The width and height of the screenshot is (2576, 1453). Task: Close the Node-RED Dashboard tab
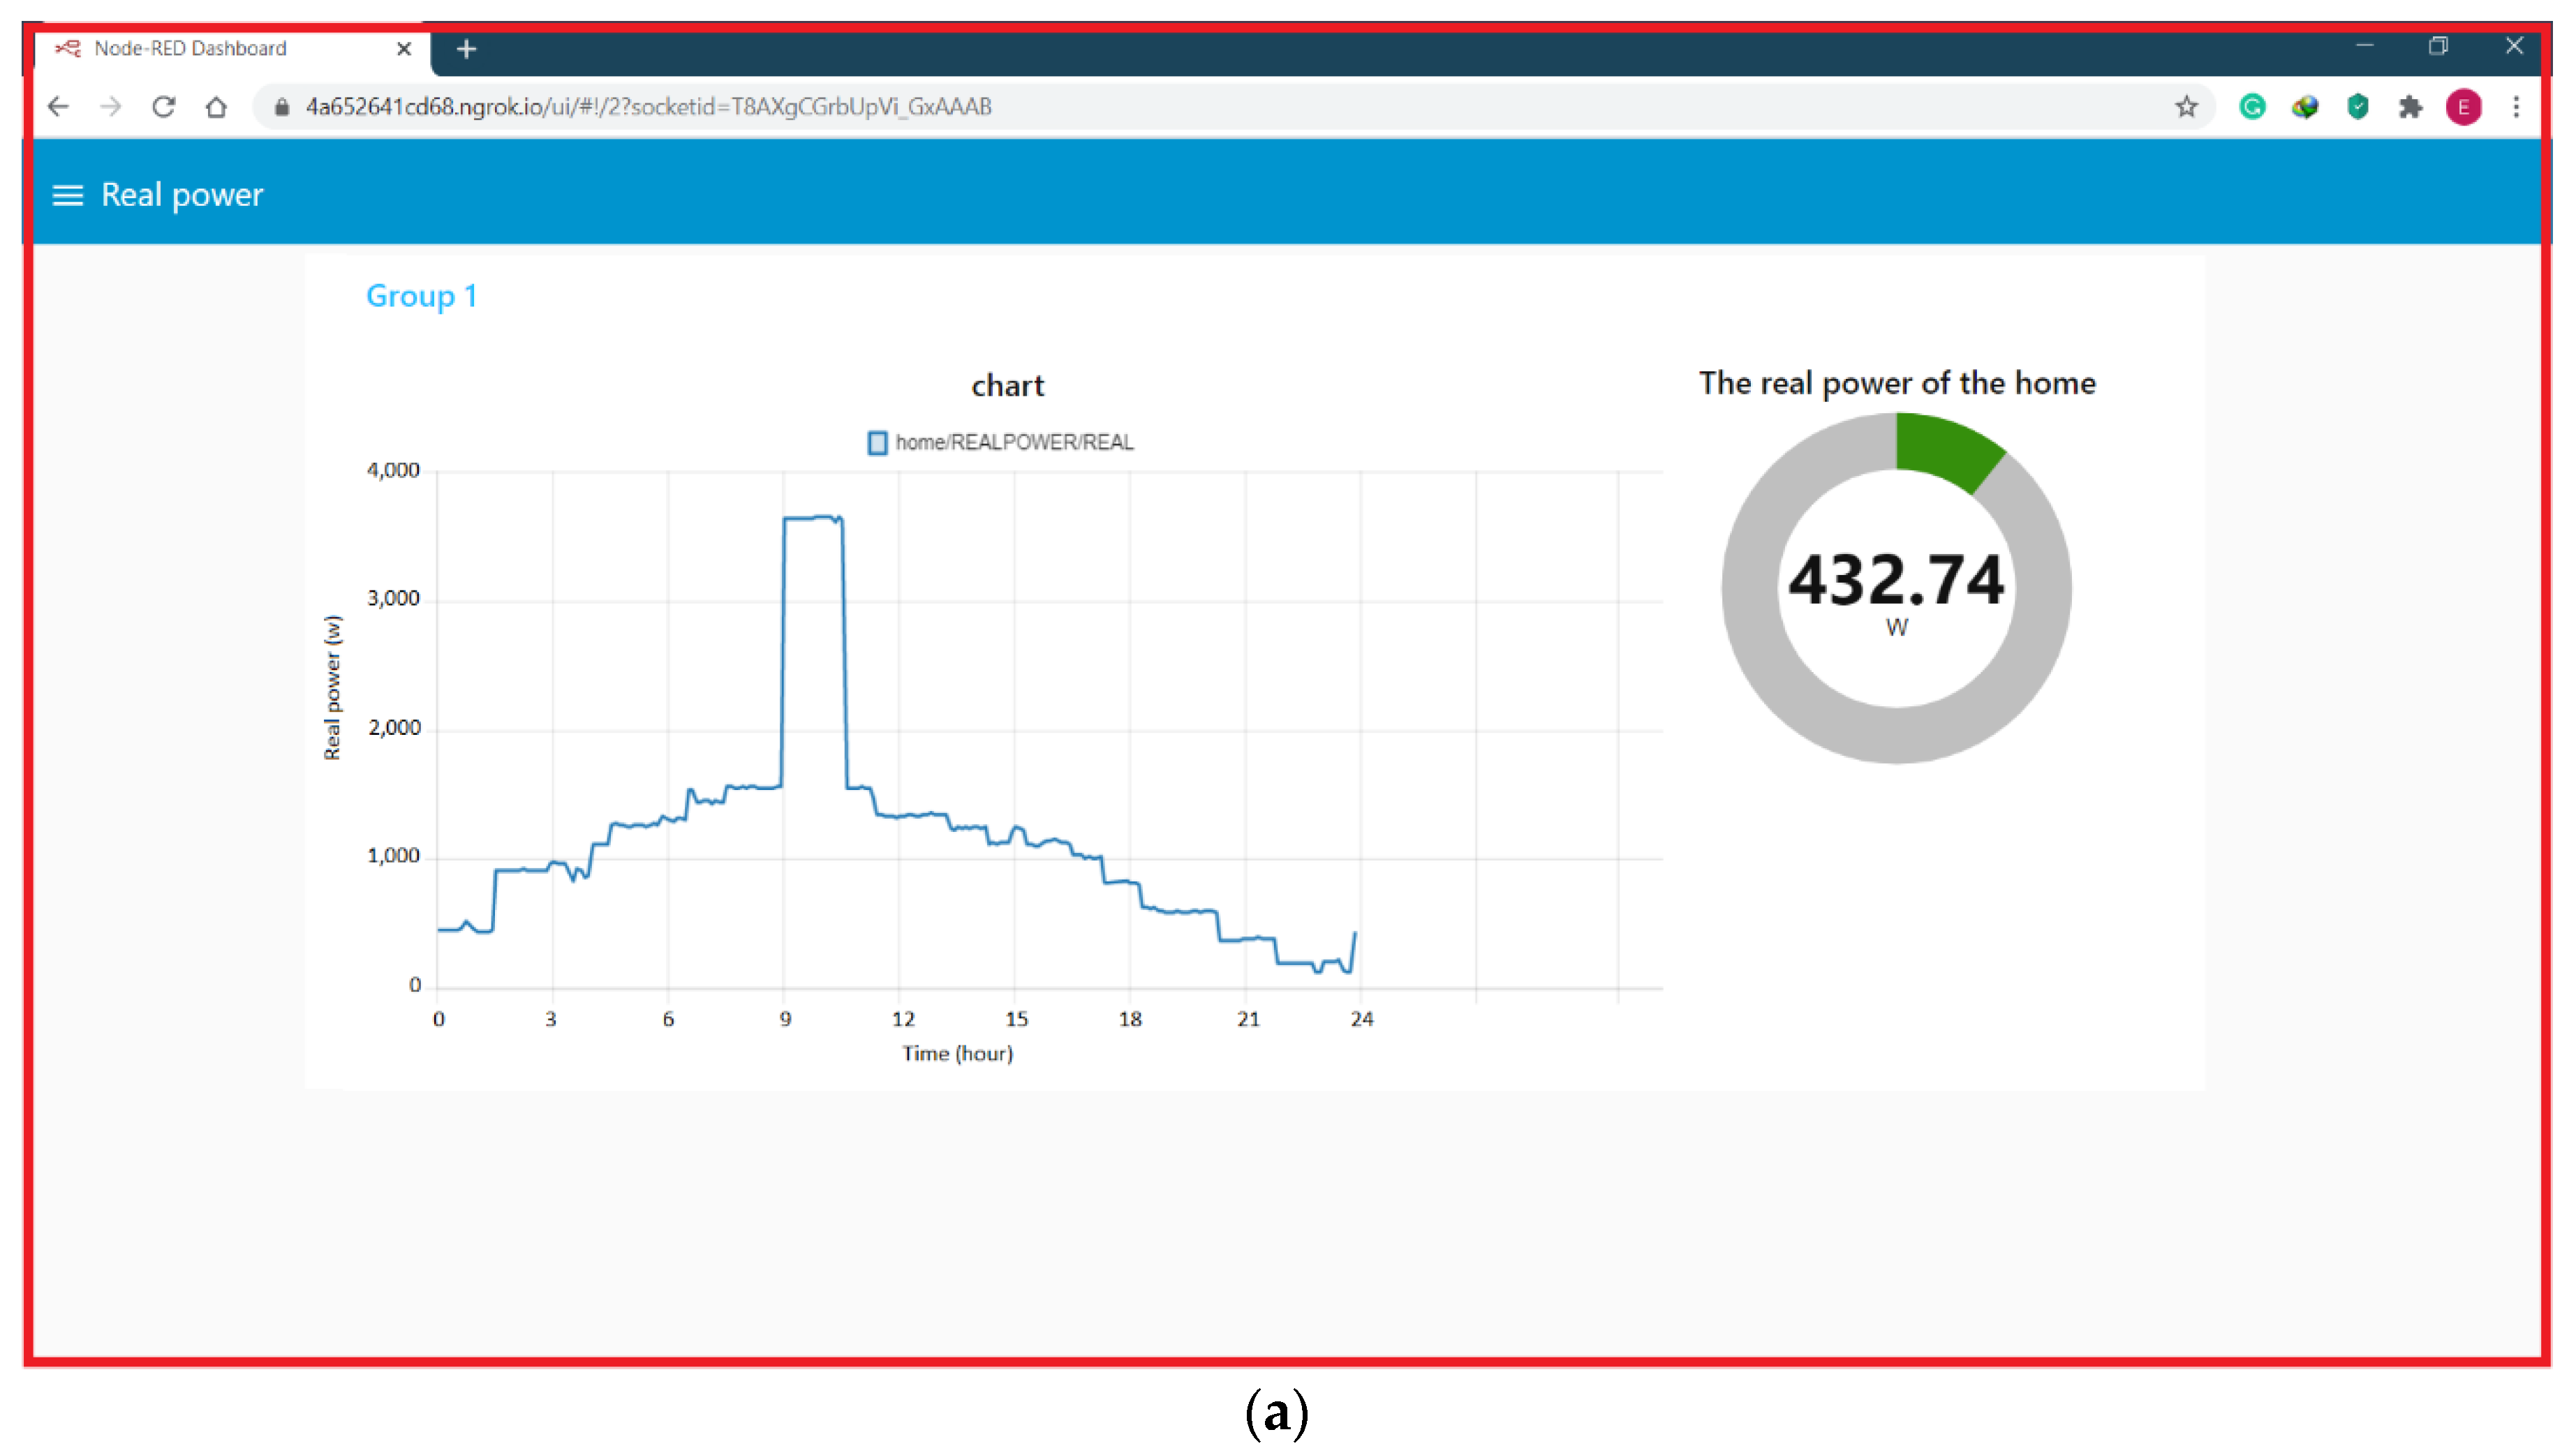[404, 49]
